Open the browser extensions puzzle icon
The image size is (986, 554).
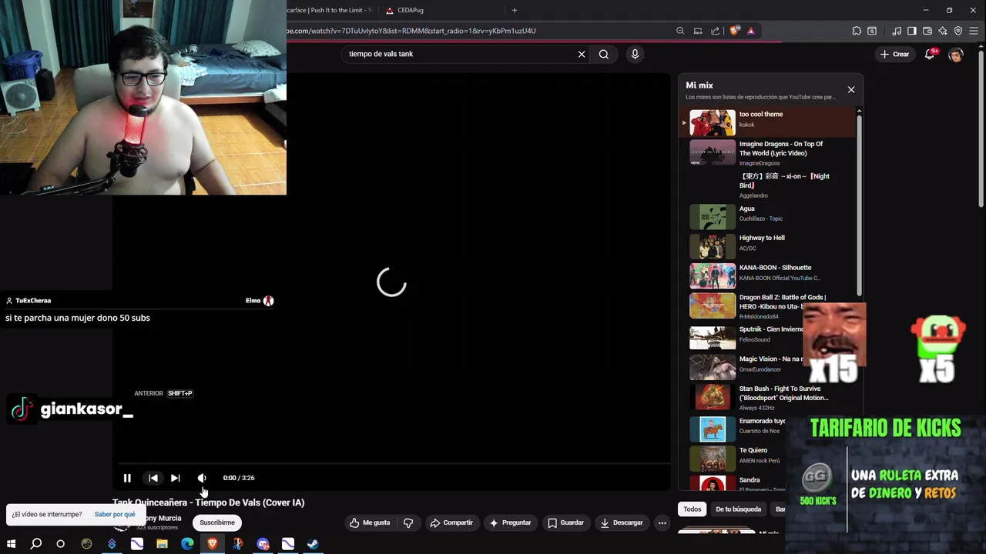tap(857, 31)
